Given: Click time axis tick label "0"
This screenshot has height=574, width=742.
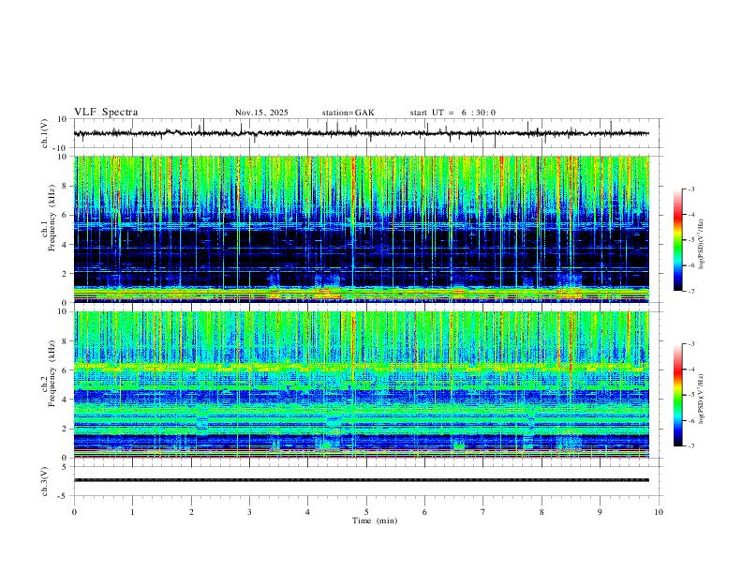Looking at the screenshot, I should click(74, 512).
